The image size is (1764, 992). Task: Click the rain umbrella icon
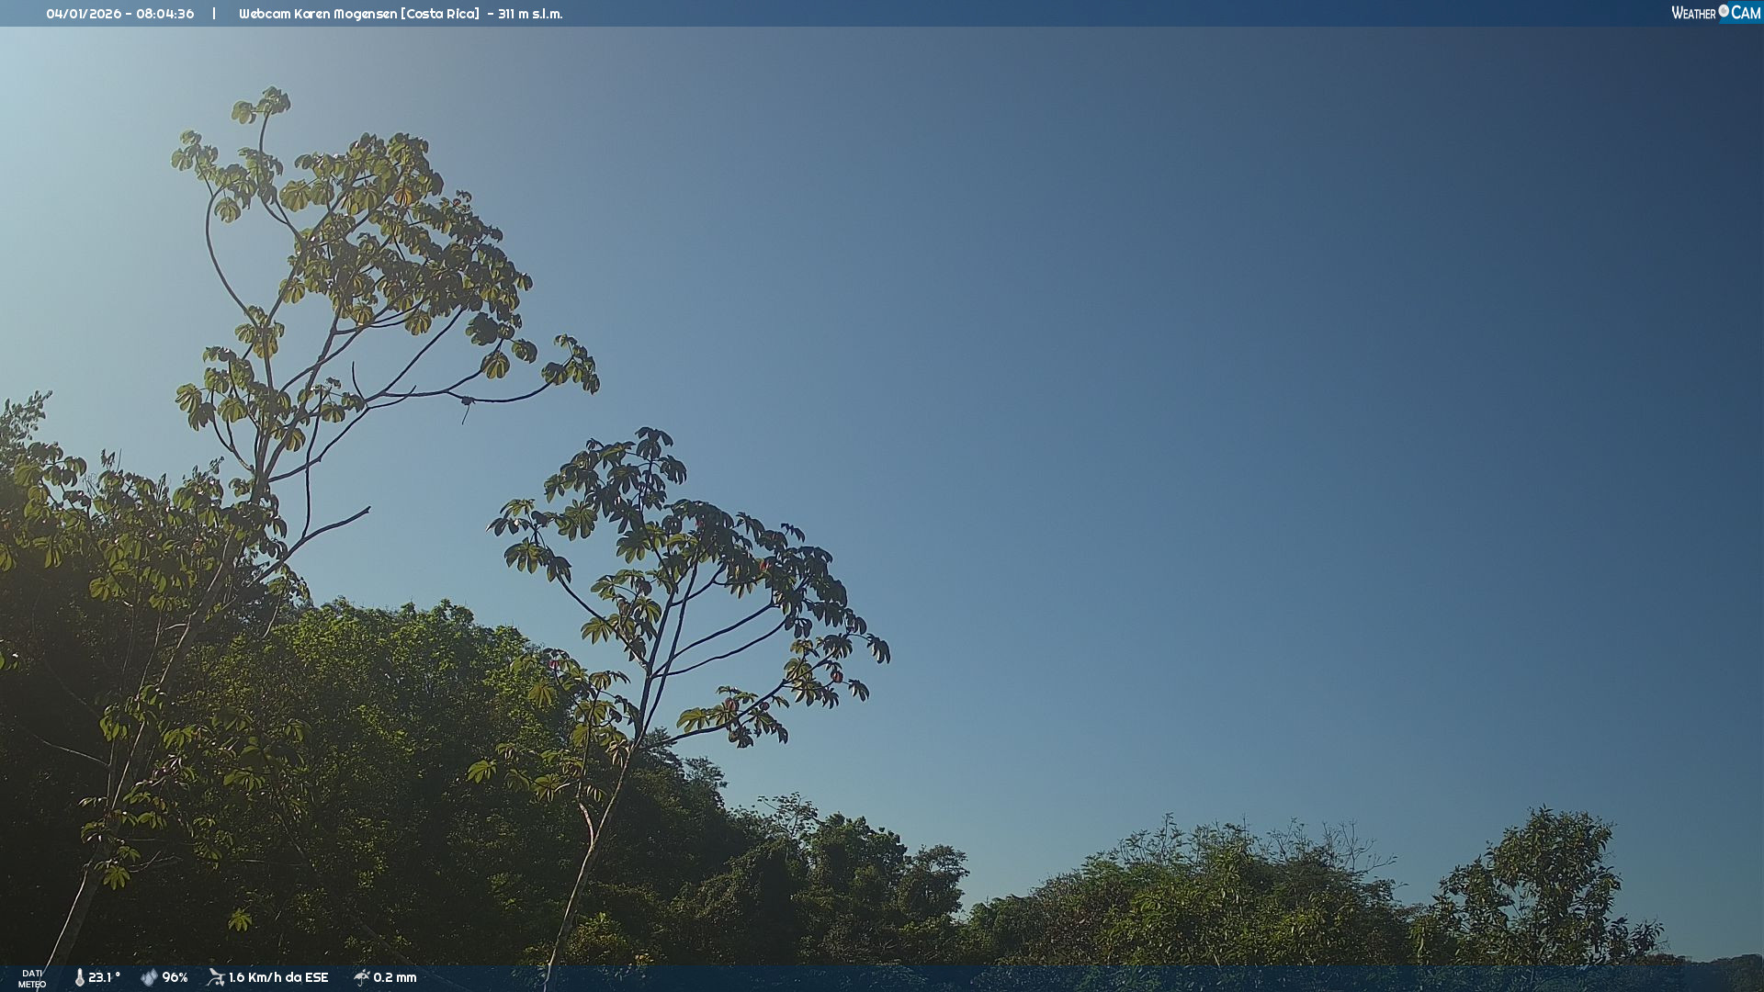point(361,977)
